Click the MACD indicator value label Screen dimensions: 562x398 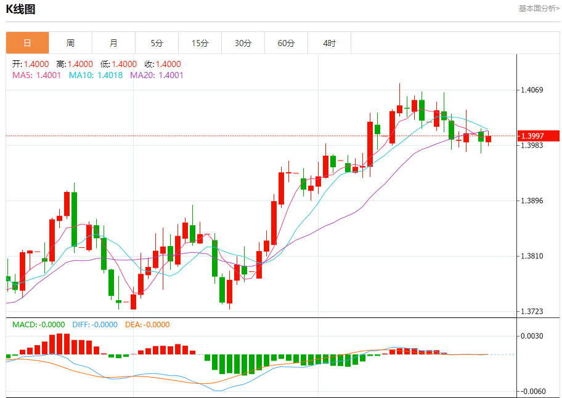[38, 324]
